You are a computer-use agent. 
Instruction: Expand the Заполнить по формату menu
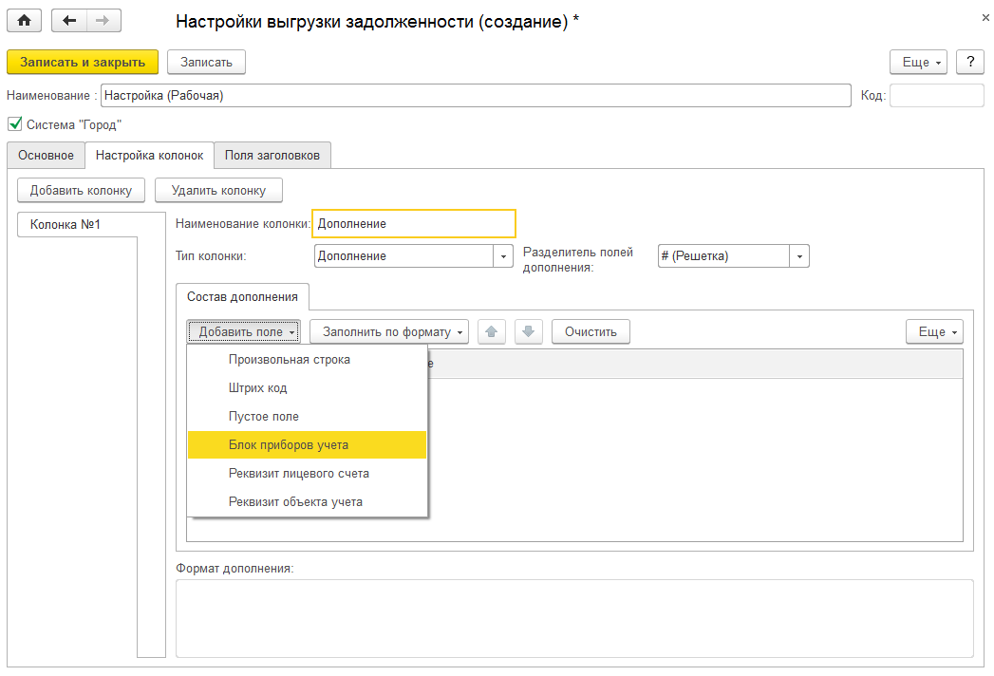pos(389,331)
